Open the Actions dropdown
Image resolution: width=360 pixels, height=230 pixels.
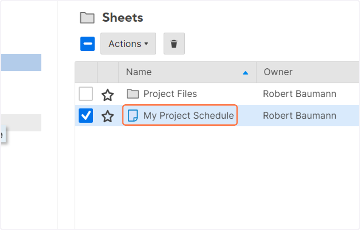pyautogui.click(x=128, y=44)
